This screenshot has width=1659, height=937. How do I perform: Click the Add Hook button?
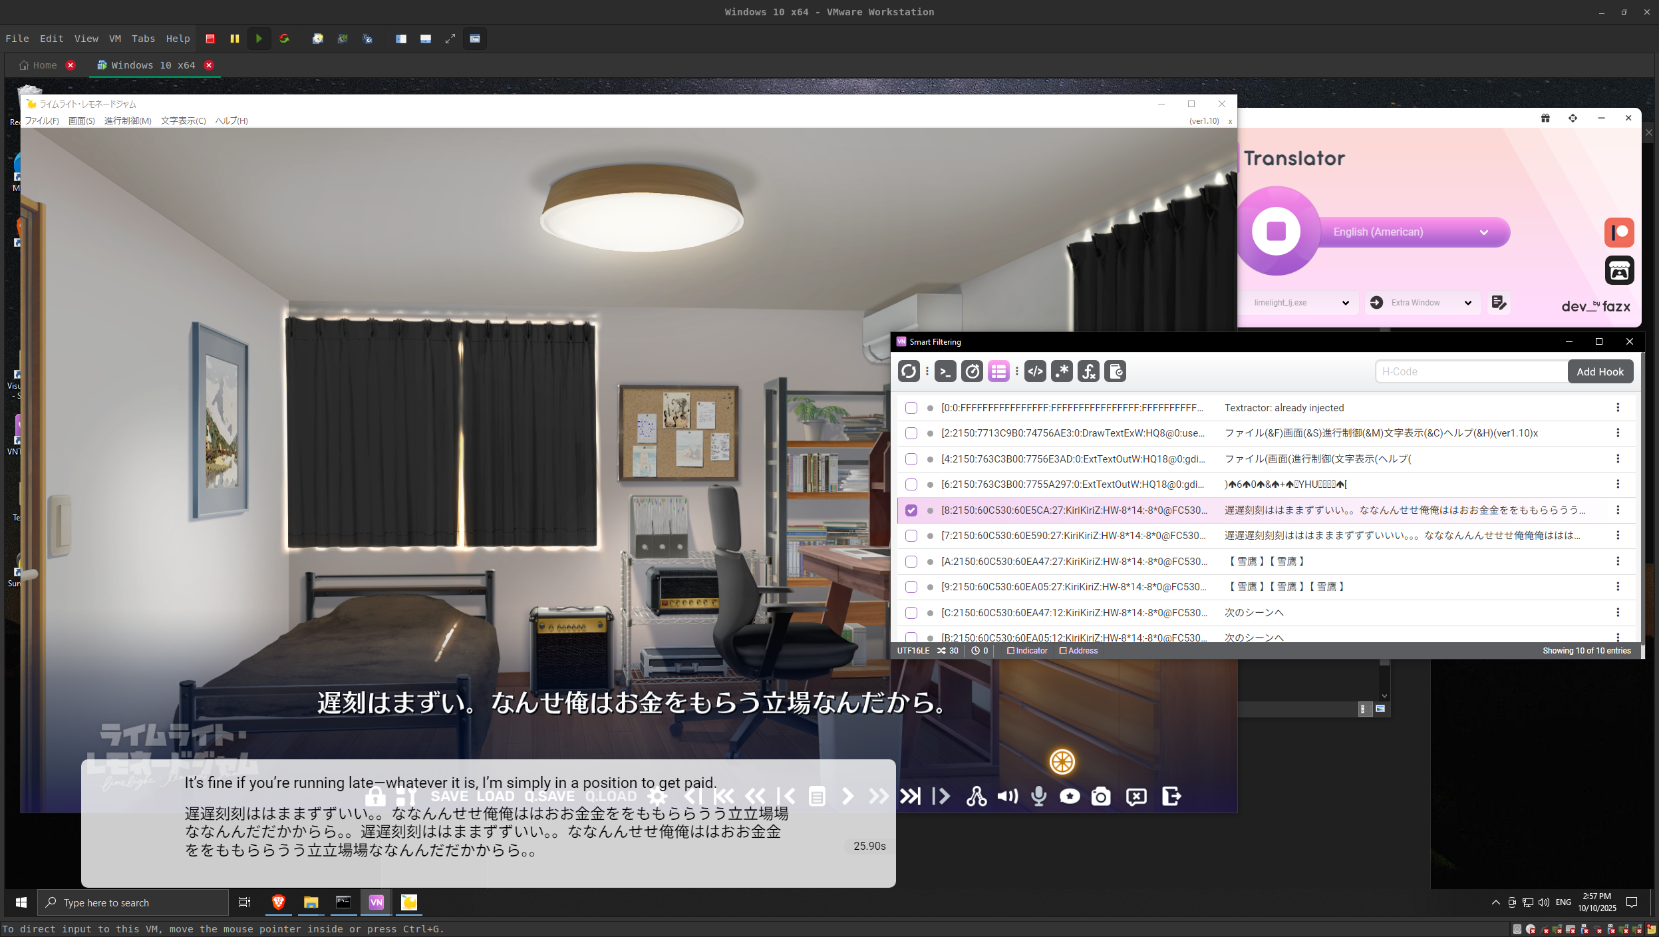(x=1600, y=372)
